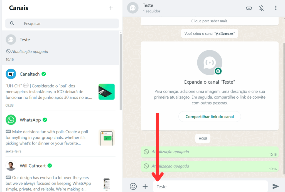Click '1 seguidor' follower count
The image size is (285, 192).
152,11
